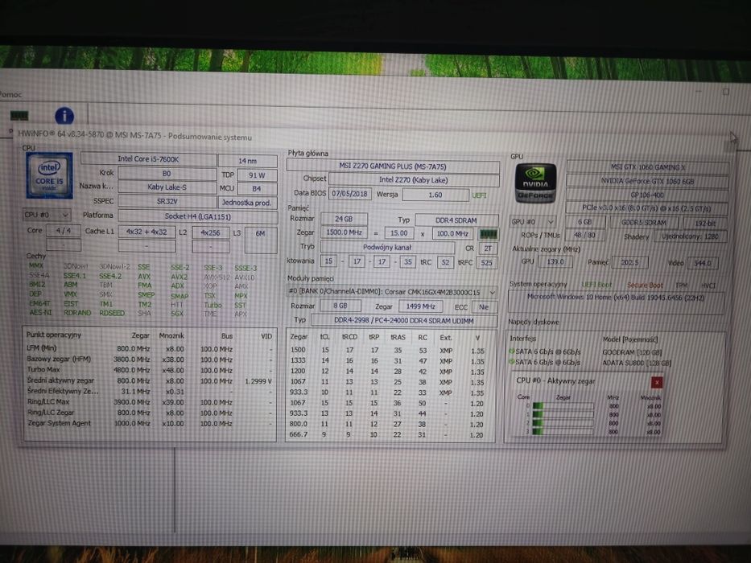
Task: Click the blue info icon in toolbar
Action: 64,116
